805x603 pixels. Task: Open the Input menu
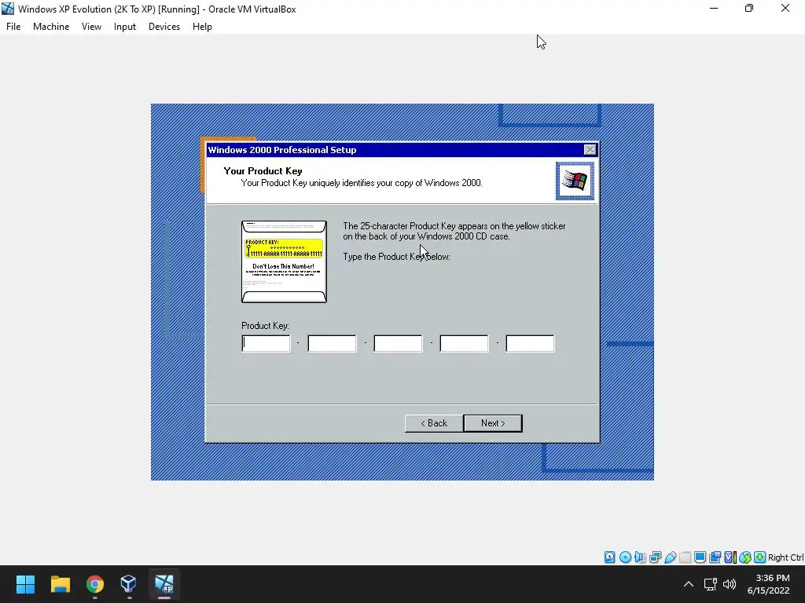125,27
